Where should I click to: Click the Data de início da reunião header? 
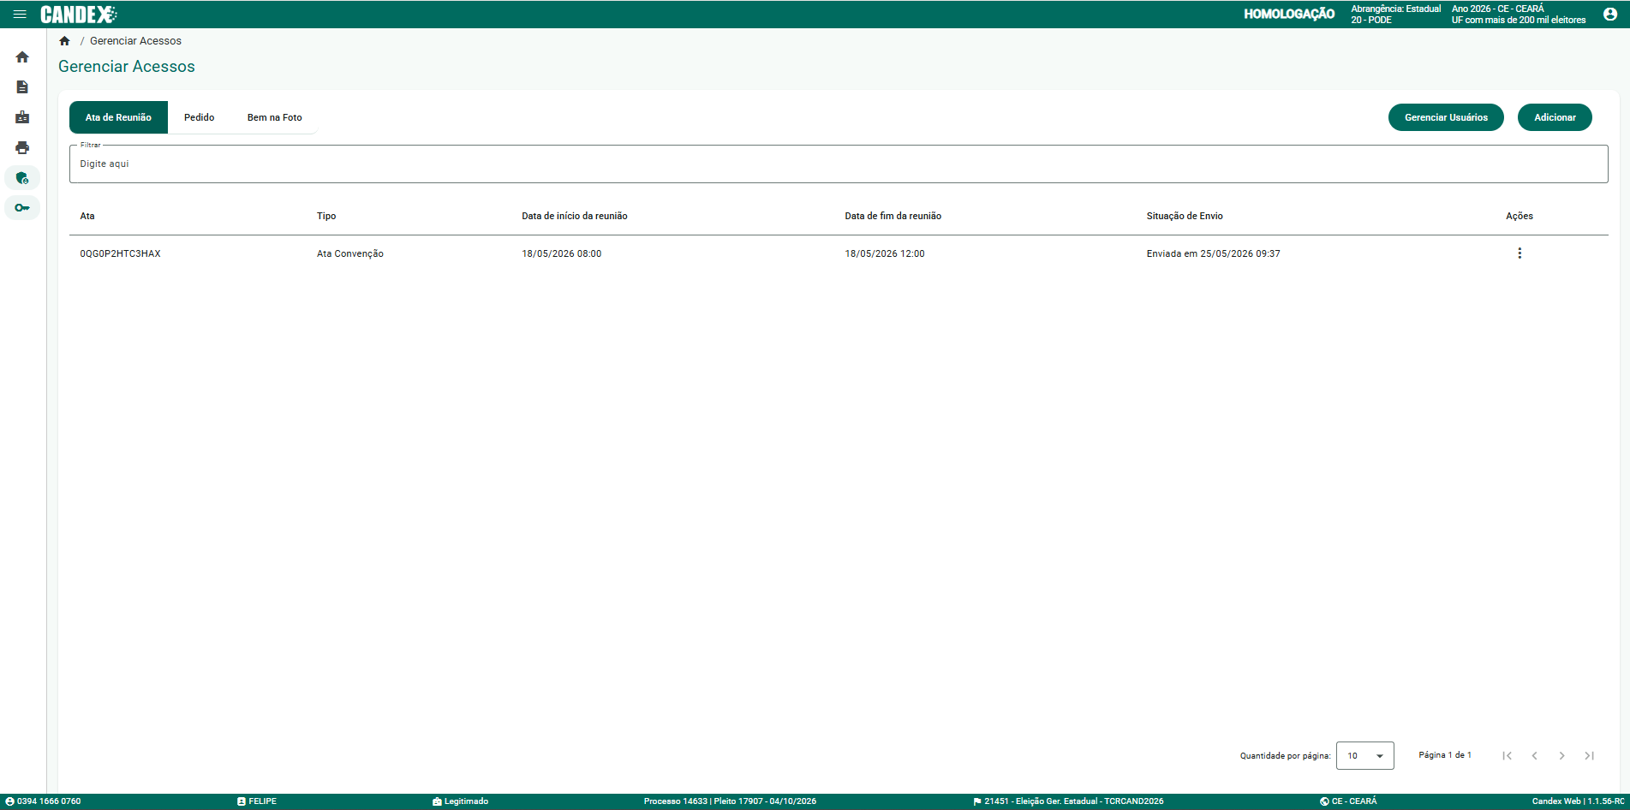[x=575, y=216]
